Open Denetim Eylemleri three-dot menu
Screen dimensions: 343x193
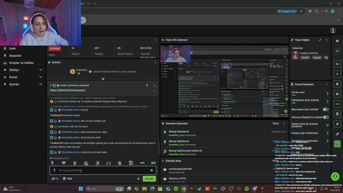tap(284, 124)
